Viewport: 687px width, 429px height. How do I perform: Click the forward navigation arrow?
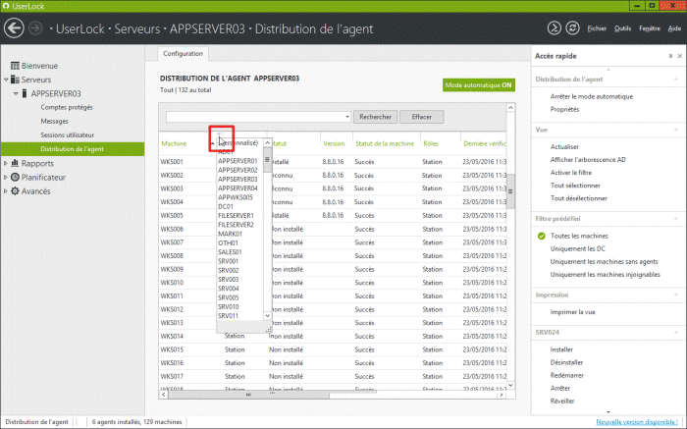click(36, 28)
